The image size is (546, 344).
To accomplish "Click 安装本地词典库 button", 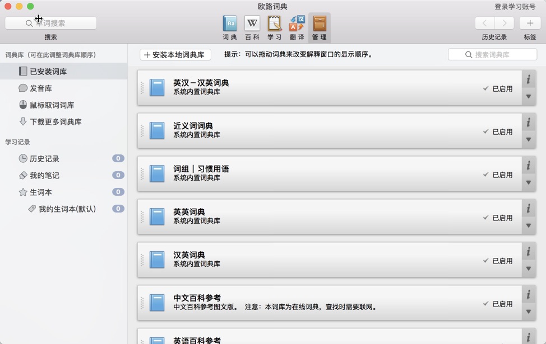I will (175, 55).
